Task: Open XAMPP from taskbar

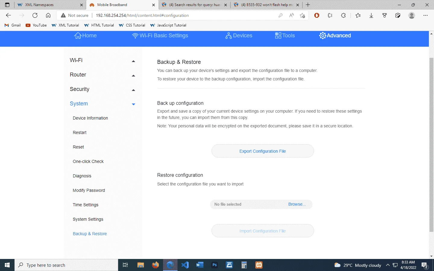Action: [x=259, y=265]
